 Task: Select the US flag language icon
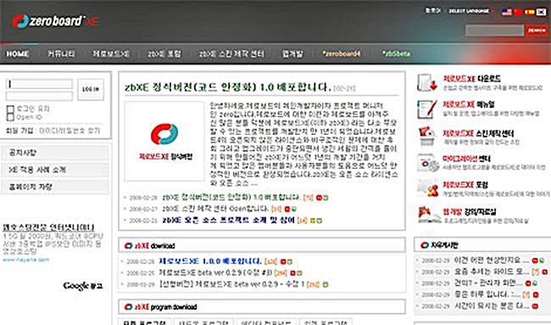(x=507, y=12)
